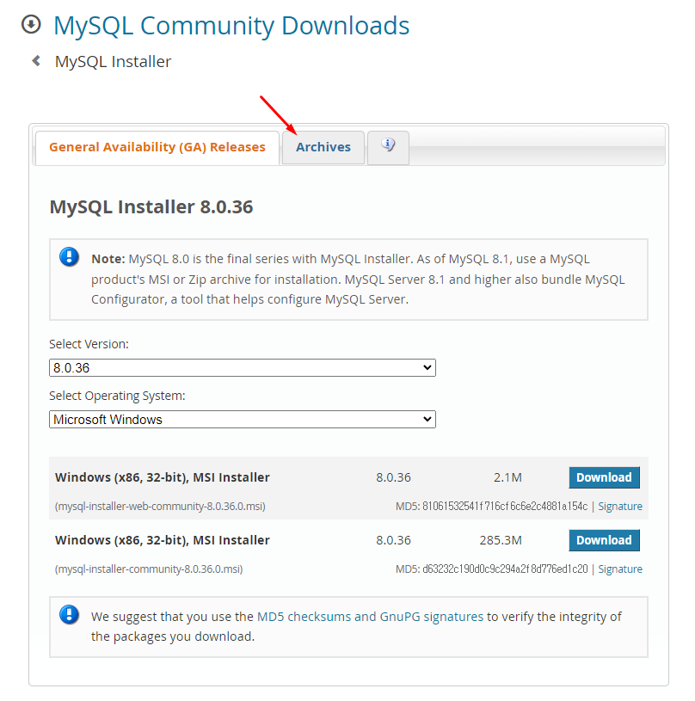This screenshot has height=701, width=695.
Task: Click the MySQL Installer 8.0.36 heading
Action: [151, 207]
